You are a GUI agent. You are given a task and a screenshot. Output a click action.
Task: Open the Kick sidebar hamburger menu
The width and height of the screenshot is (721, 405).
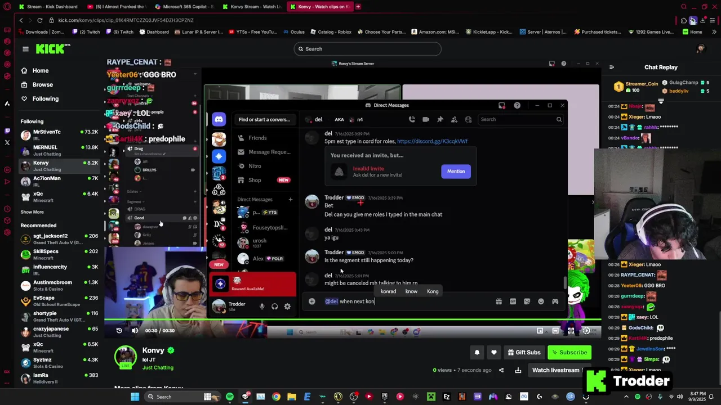pos(25,49)
